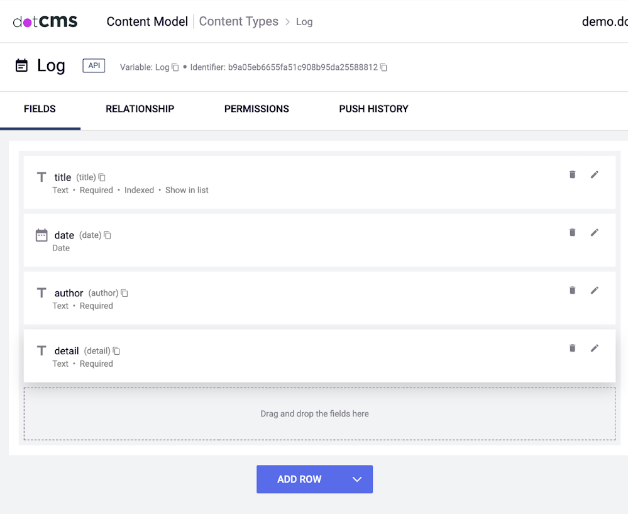Copy the content type identifier
Image resolution: width=628 pixels, height=514 pixels.
pos(383,67)
